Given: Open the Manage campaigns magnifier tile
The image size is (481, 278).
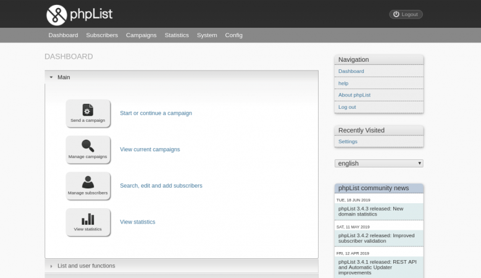Looking at the screenshot, I should pyautogui.click(x=88, y=150).
